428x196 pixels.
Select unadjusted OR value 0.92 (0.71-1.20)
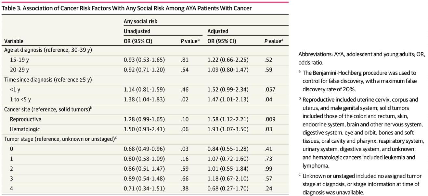(144, 70)
